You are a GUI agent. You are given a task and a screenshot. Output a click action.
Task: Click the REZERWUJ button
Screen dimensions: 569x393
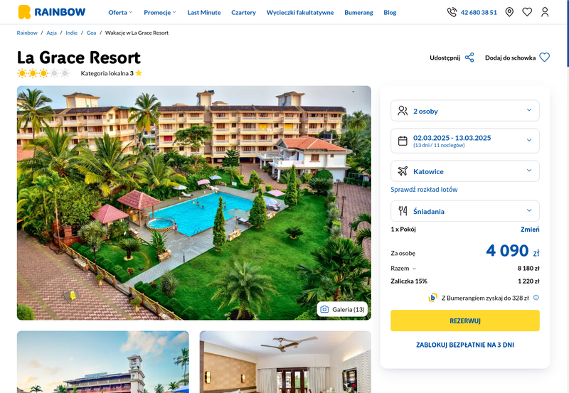pos(465,321)
